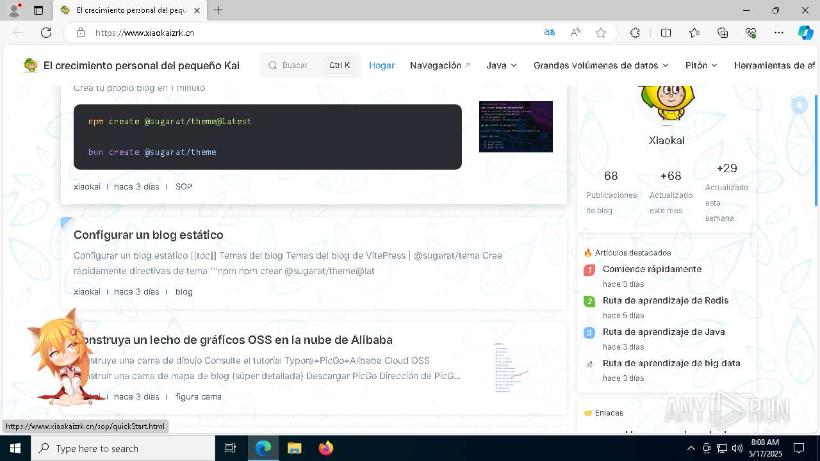Click the Buscar search box
The height and width of the screenshot is (461, 820).
pos(311,65)
